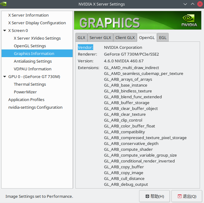
Task: Click GL_ARB_copy_image extension
Action: (124, 173)
